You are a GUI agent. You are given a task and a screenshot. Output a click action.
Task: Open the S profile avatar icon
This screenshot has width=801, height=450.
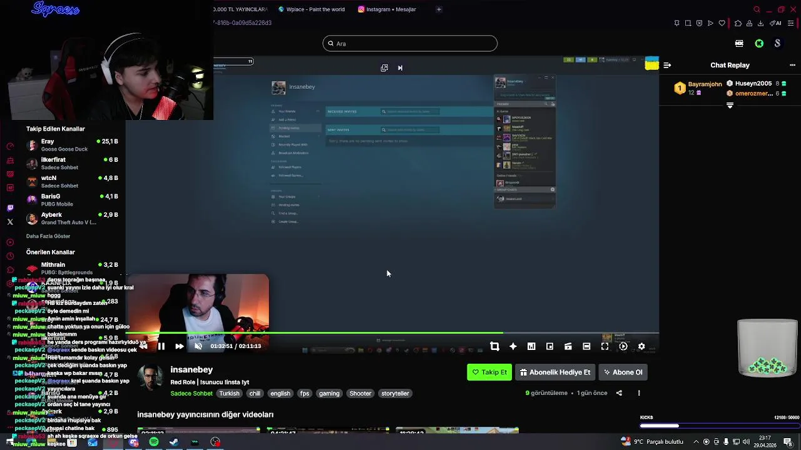(x=777, y=44)
